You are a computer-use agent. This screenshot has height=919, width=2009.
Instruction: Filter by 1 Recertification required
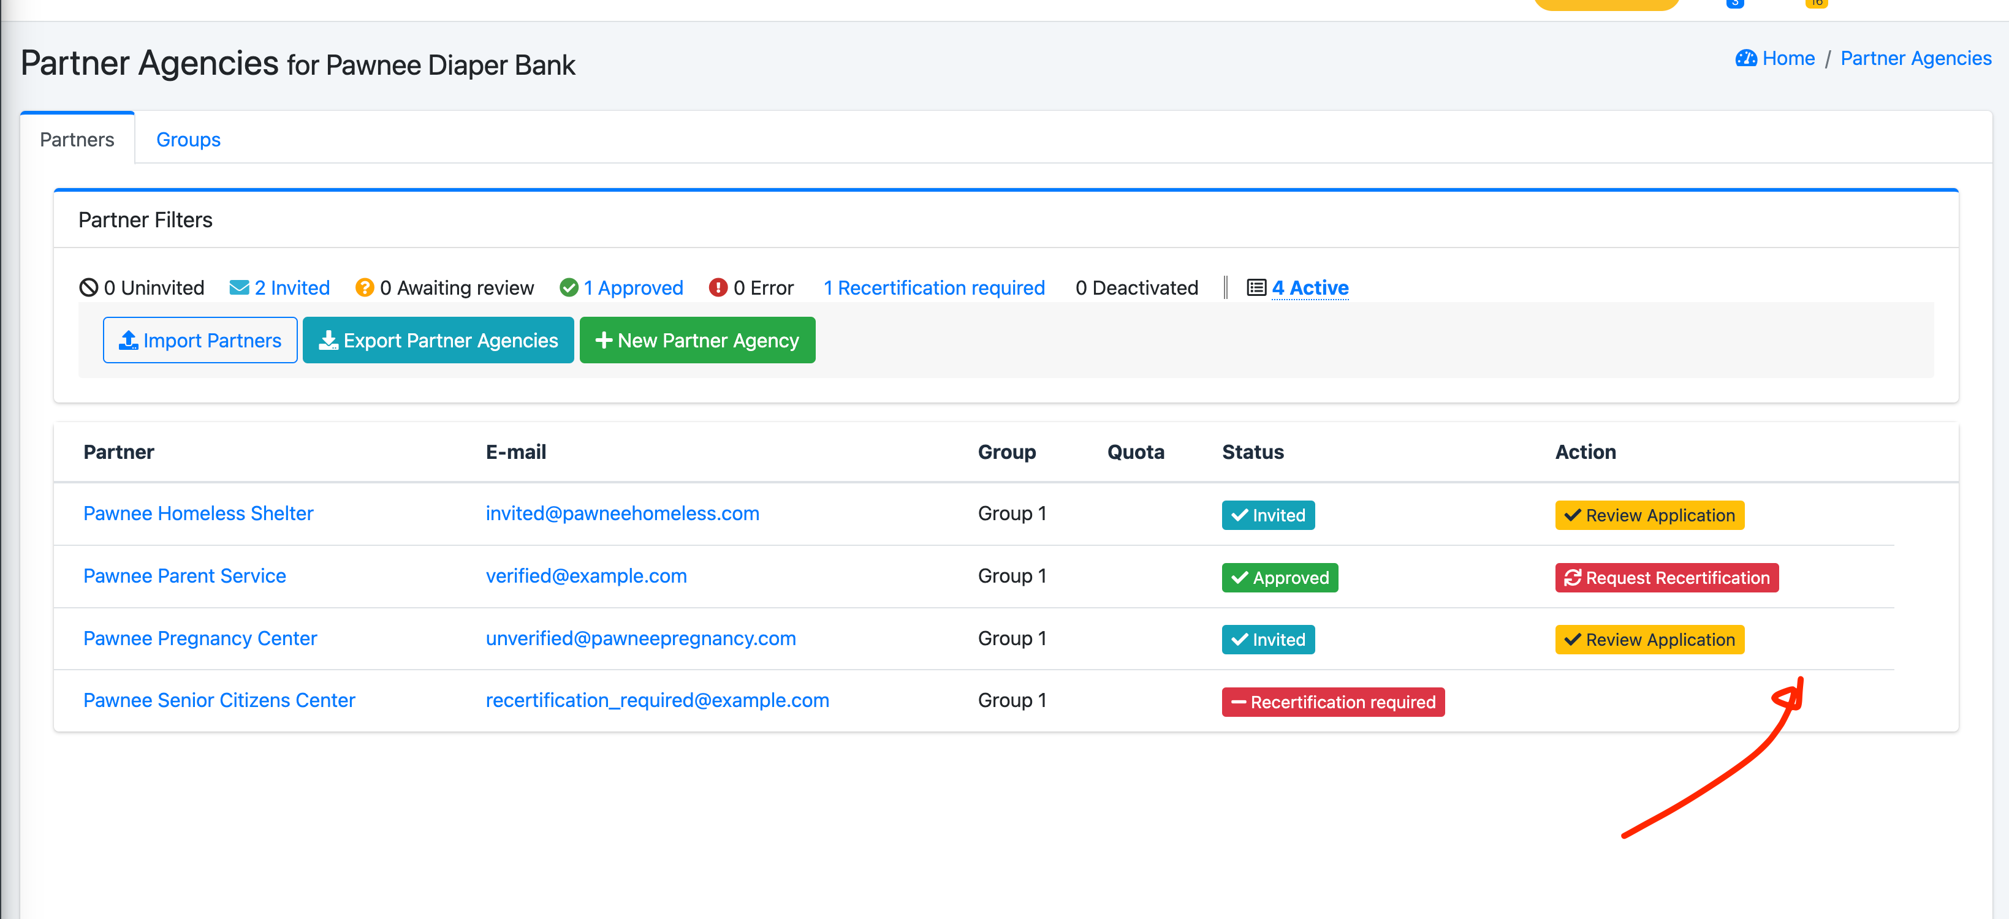click(x=933, y=287)
